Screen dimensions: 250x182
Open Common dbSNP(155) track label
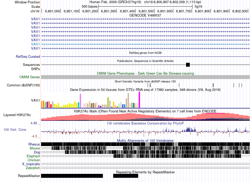(23, 85)
